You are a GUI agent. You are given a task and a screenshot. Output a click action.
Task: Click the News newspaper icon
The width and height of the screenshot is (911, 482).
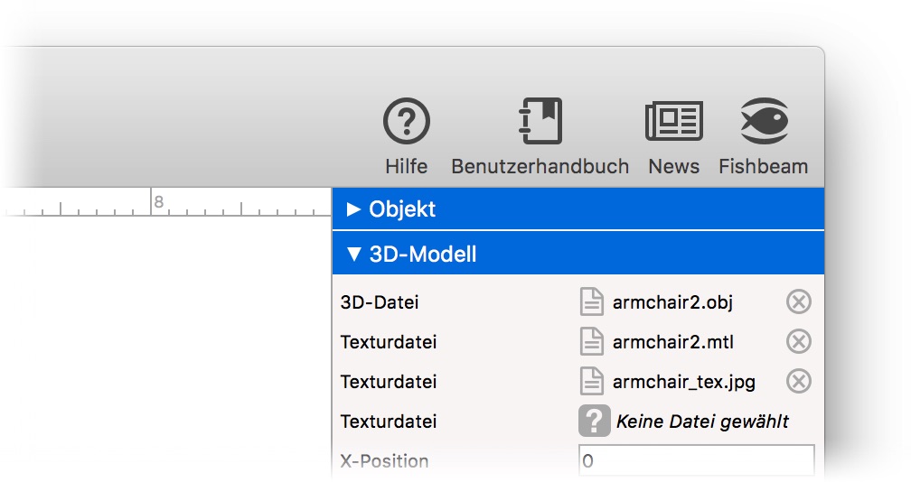coord(673,121)
